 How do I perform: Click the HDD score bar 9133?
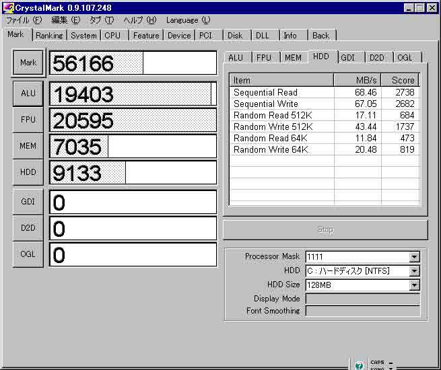coord(133,172)
